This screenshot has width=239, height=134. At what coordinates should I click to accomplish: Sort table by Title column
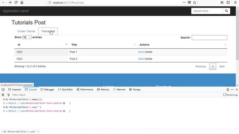pyautogui.click(x=102, y=45)
